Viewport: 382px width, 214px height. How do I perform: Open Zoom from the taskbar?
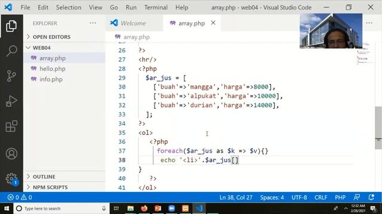[172, 209]
